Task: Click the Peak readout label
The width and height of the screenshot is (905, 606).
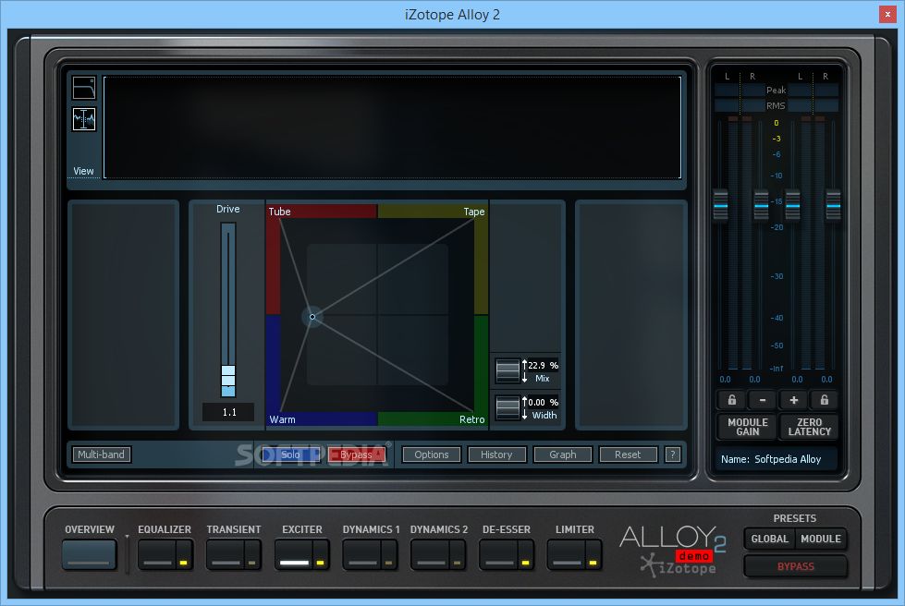Action: click(776, 90)
